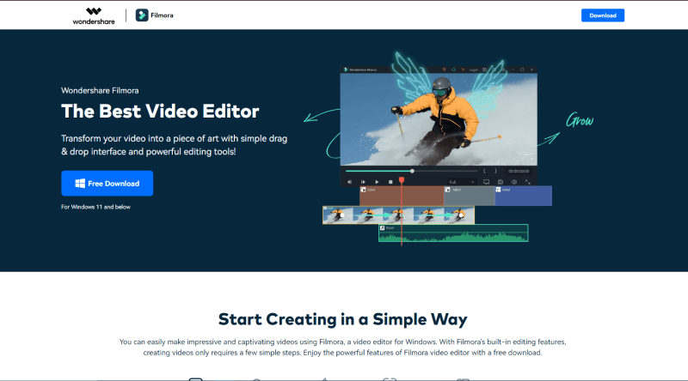Image resolution: width=688 pixels, height=381 pixels.
Task: Click the Wondershare logo in the header
Action: coord(94,15)
